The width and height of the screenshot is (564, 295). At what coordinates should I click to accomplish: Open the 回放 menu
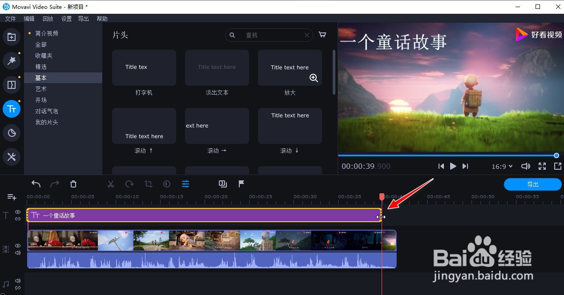pos(48,19)
